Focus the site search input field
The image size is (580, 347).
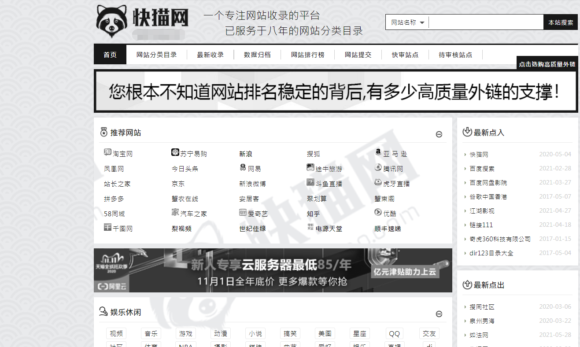486,22
